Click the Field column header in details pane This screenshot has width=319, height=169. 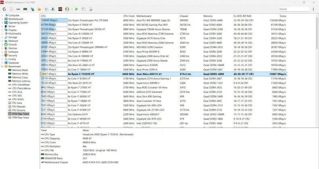(44, 130)
